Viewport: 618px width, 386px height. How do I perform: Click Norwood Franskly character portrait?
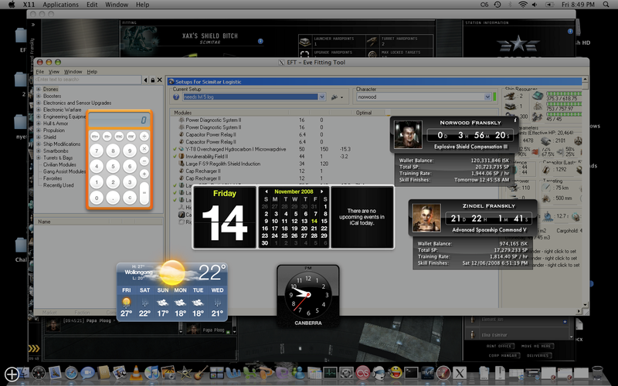coord(408,134)
